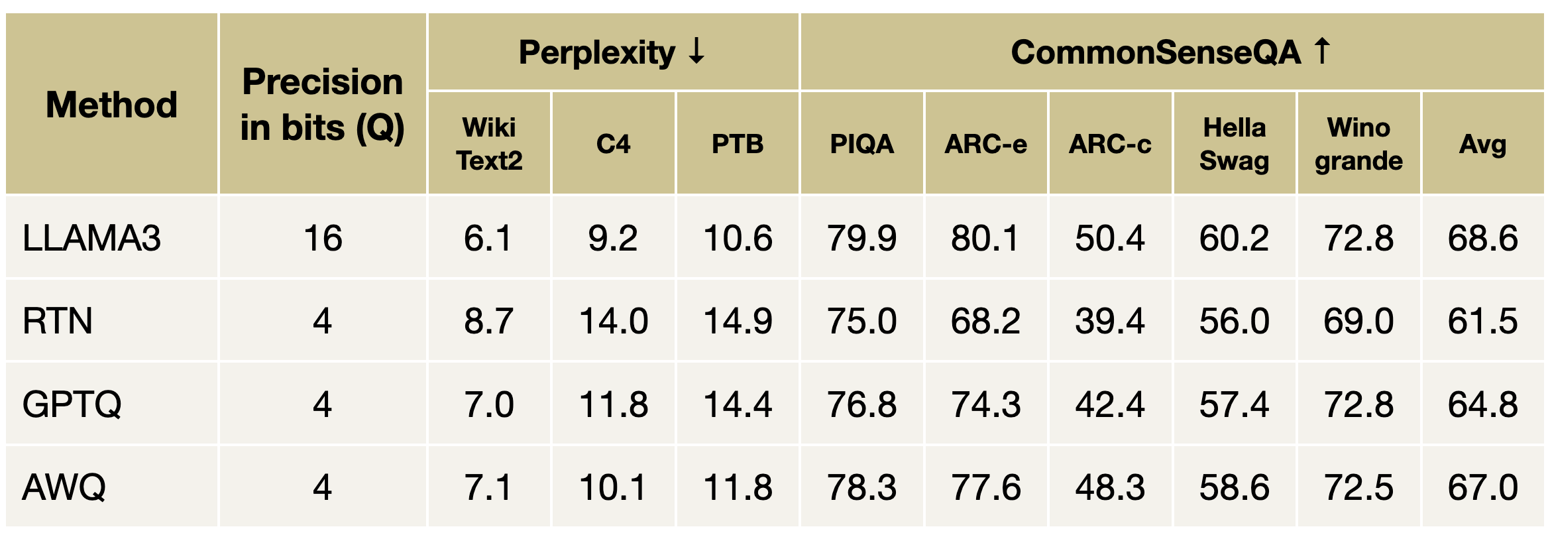Image resolution: width=1548 pixels, height=537 pixels.
Task: Select the AWQ average value 67.0
Action: (x=1482, y=487)
